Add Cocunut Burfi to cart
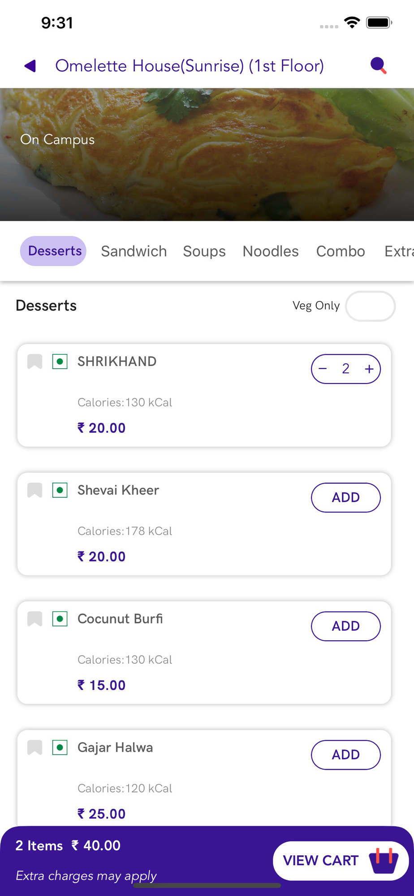Viewport: 414px width, 896px height. click(345, 626)
